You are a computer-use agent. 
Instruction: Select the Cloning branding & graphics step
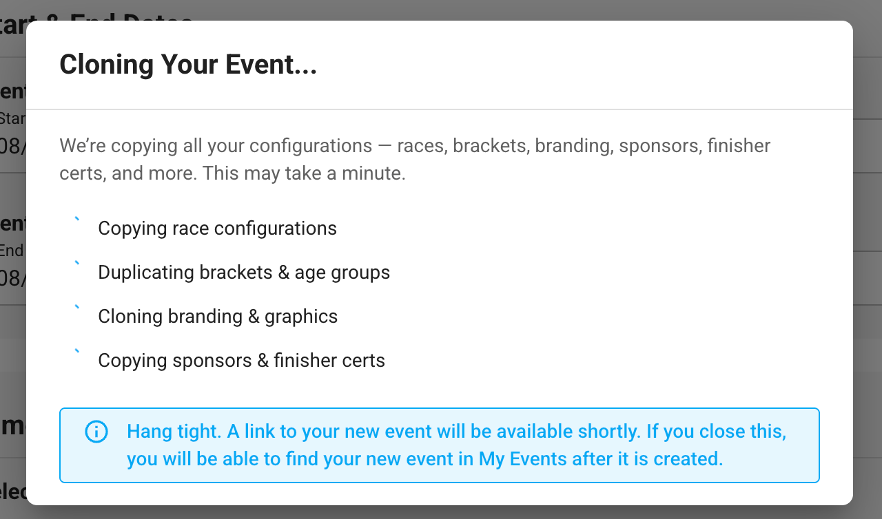click(x=218, y=317)
